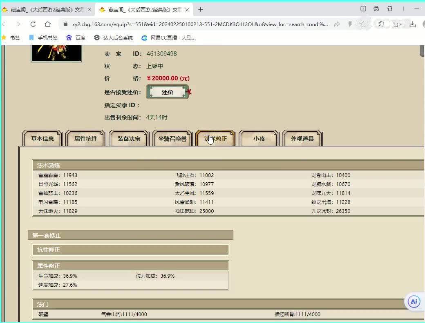
Task: Open the 小孩 tab
Action: (x=259, y=139)
